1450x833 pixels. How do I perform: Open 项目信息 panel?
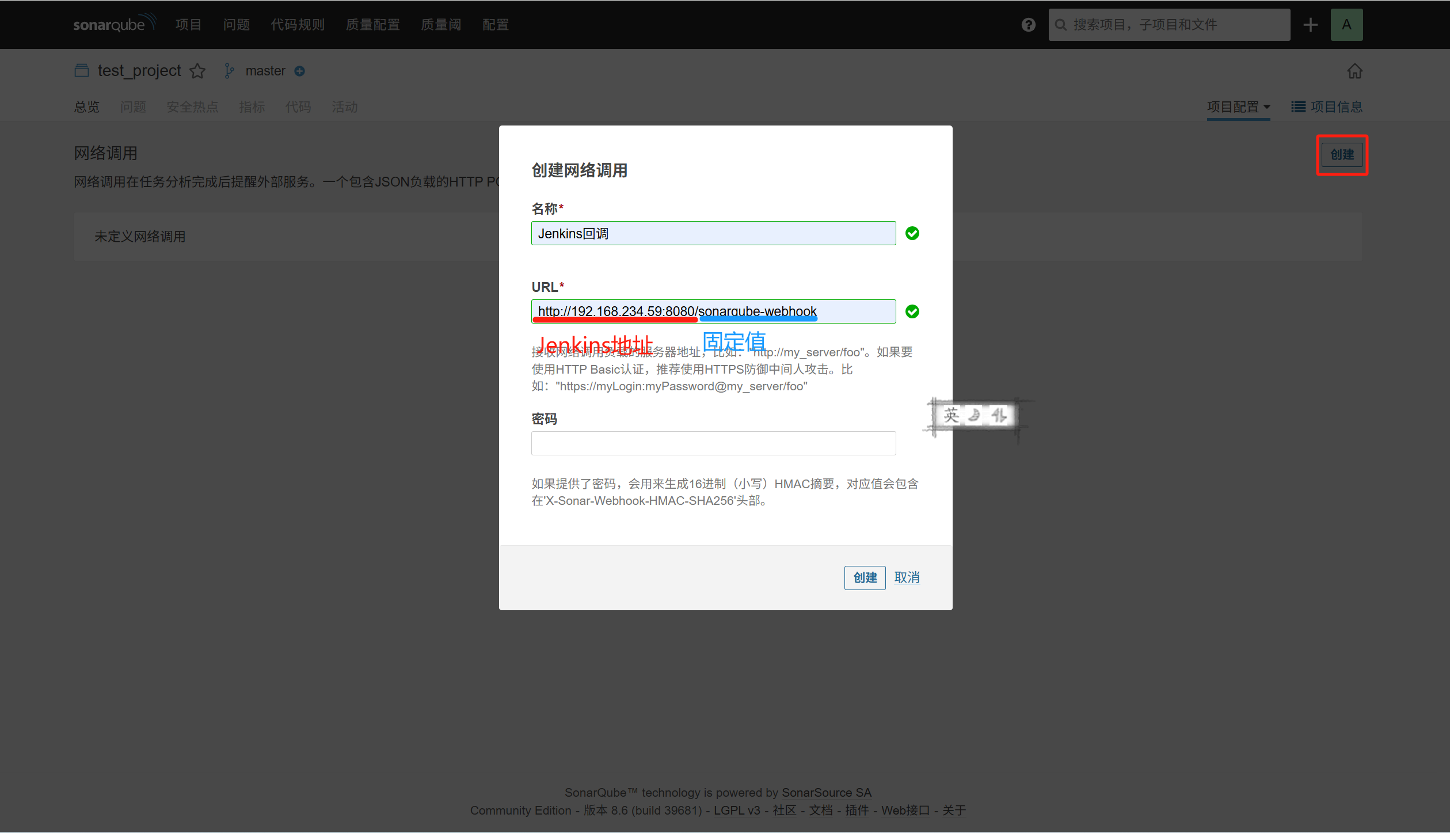click(1327, 107)
